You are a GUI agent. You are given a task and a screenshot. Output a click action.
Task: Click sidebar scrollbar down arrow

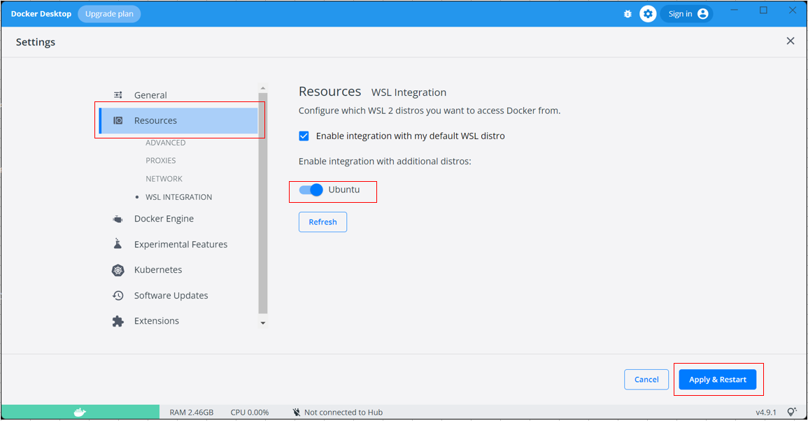click(263, 323)
